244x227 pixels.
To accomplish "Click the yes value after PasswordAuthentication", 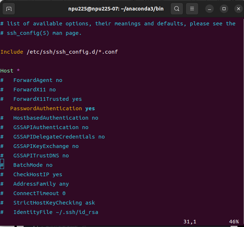I will tap(90, 109).
